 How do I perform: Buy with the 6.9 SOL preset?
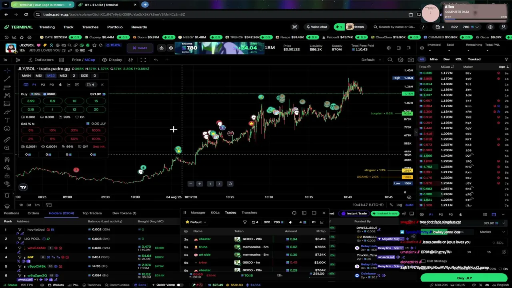click(52, 101)
